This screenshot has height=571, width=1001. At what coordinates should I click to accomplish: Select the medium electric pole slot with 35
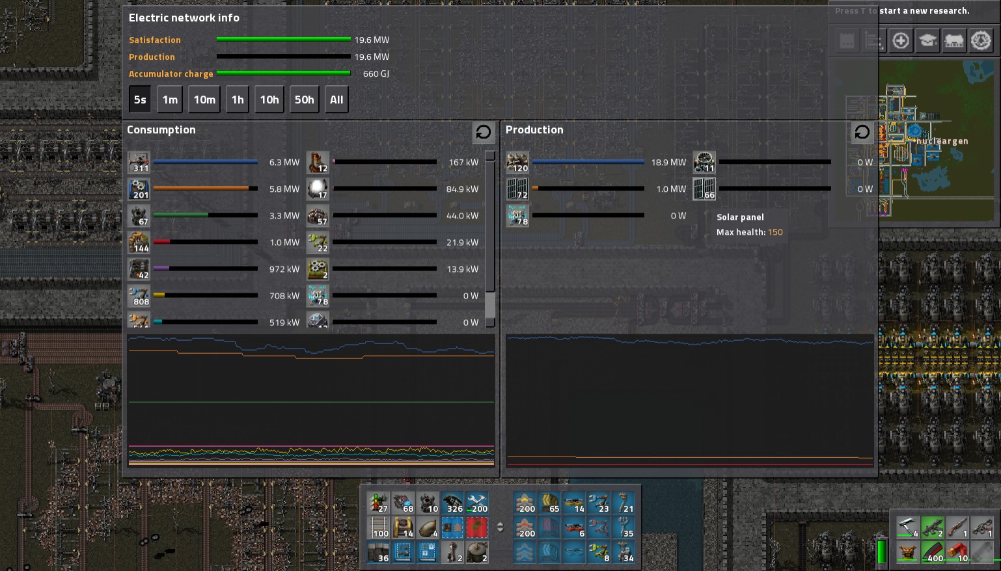(x=624, y=527)
